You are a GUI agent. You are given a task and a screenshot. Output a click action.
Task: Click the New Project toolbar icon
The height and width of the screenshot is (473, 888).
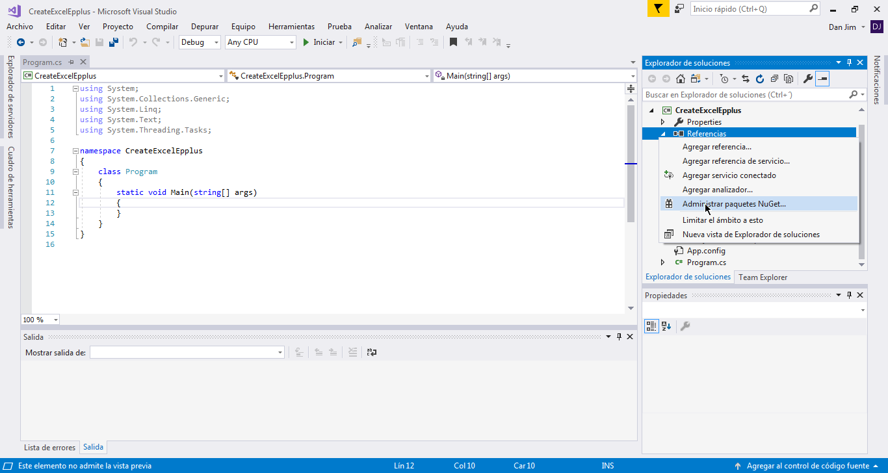tap(63, 42)
